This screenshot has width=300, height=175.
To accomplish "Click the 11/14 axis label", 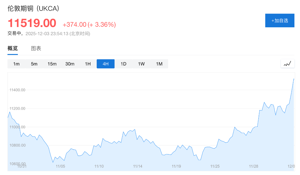I will click(x=137, y=166).
